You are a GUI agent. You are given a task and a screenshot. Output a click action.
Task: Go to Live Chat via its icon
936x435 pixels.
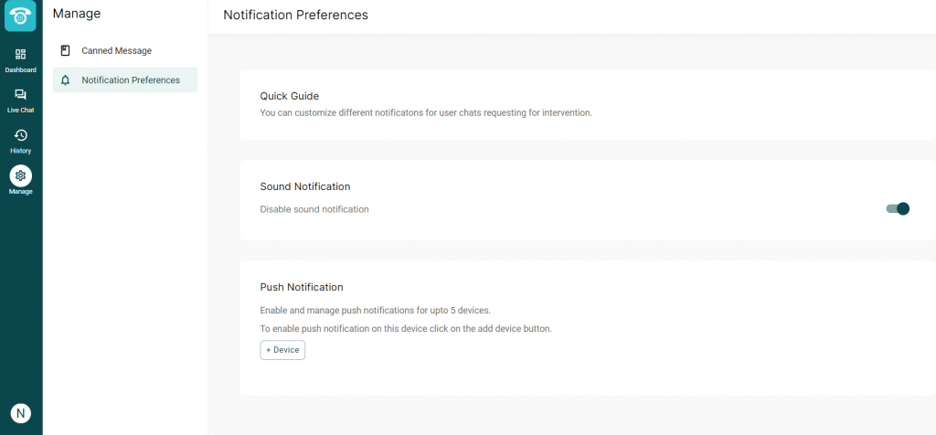point(21,94)
